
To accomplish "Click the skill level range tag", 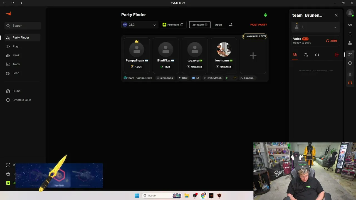I will click(231, 78).
